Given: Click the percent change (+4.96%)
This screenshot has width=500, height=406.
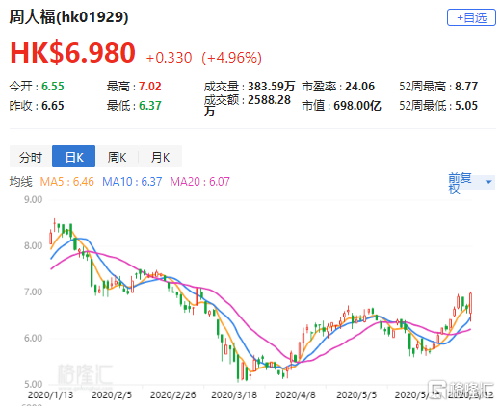Looking at the screenshot, I should [231, 58].
